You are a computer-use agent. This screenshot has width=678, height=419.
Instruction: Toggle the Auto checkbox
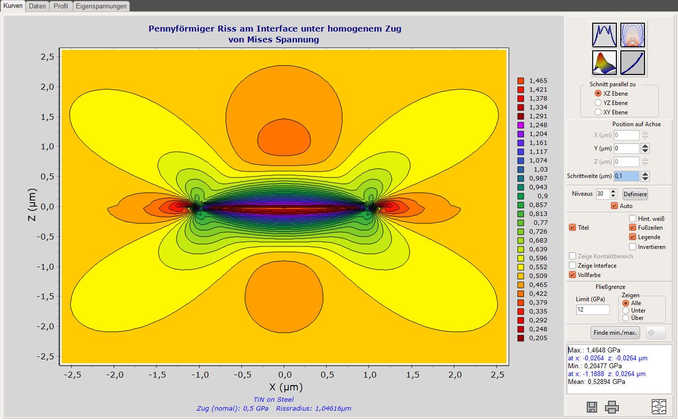pyautogui.click(x=614, y=206)
